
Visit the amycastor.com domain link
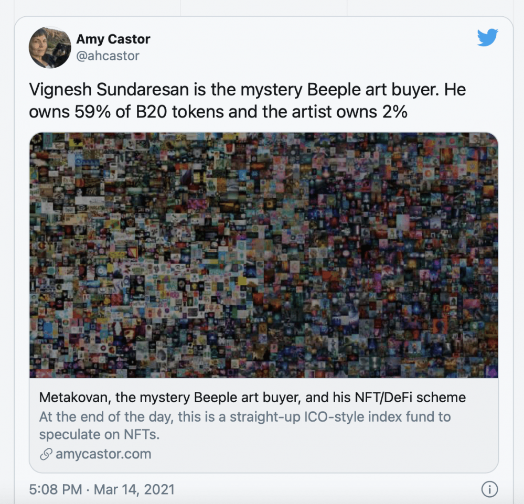coord(103,454)
